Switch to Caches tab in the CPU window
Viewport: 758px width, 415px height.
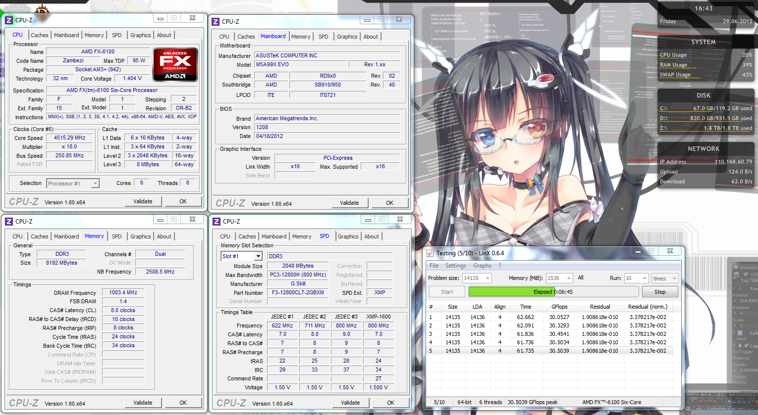point(40,35)
